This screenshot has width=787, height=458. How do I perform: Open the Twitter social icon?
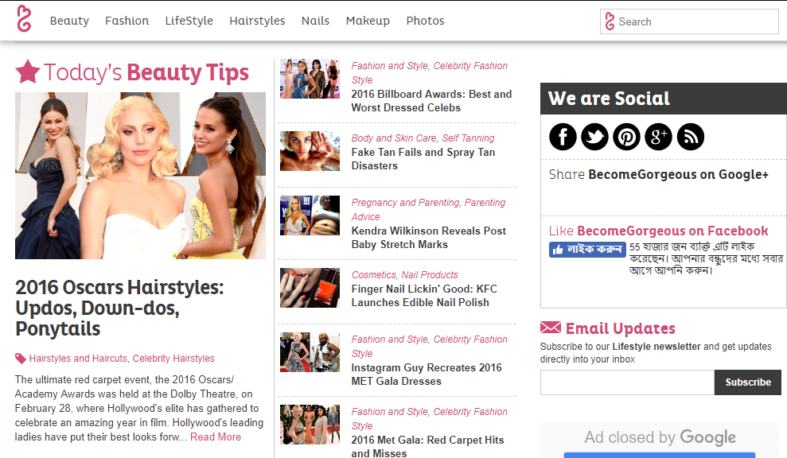click(594, 137)
